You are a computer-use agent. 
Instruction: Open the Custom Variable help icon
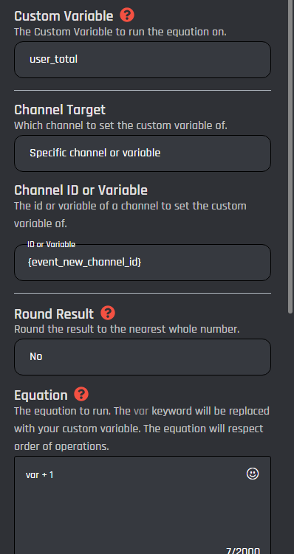(127, 15)
